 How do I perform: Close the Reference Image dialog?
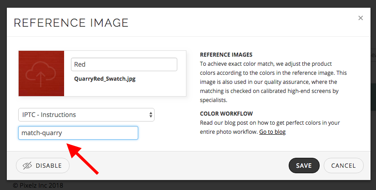[x=361, y=18]
